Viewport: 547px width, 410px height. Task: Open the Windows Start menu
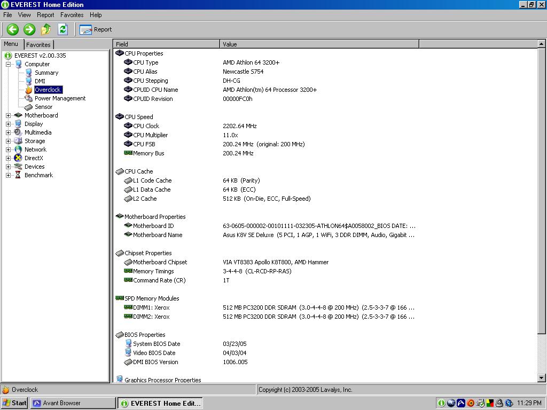(x=14, y=403)
